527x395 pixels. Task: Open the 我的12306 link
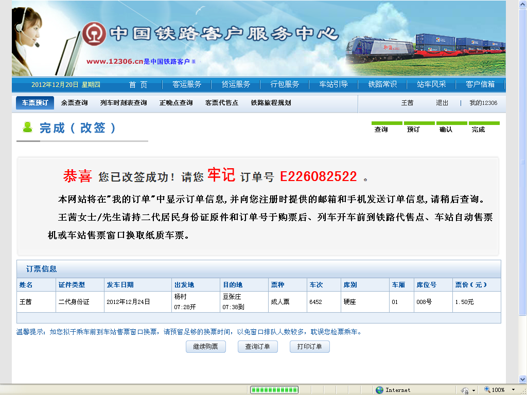tap(483, 103)
